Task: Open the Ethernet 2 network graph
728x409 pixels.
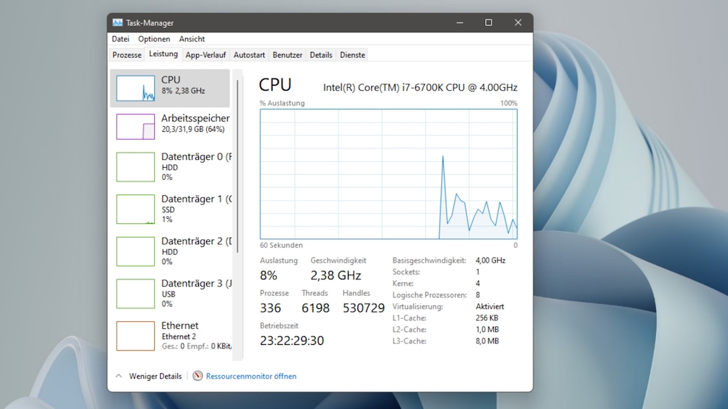Action: [136, 336]
